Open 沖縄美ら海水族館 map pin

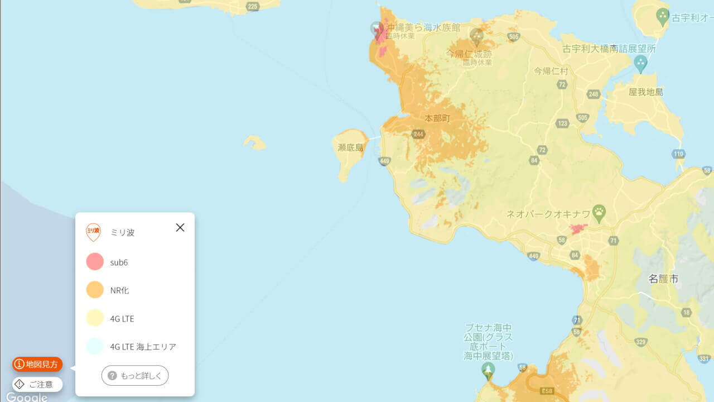point(378,28)
